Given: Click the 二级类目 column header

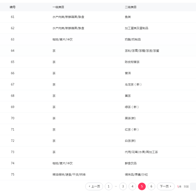Looking at the screenshot, I should coord(131,7).
